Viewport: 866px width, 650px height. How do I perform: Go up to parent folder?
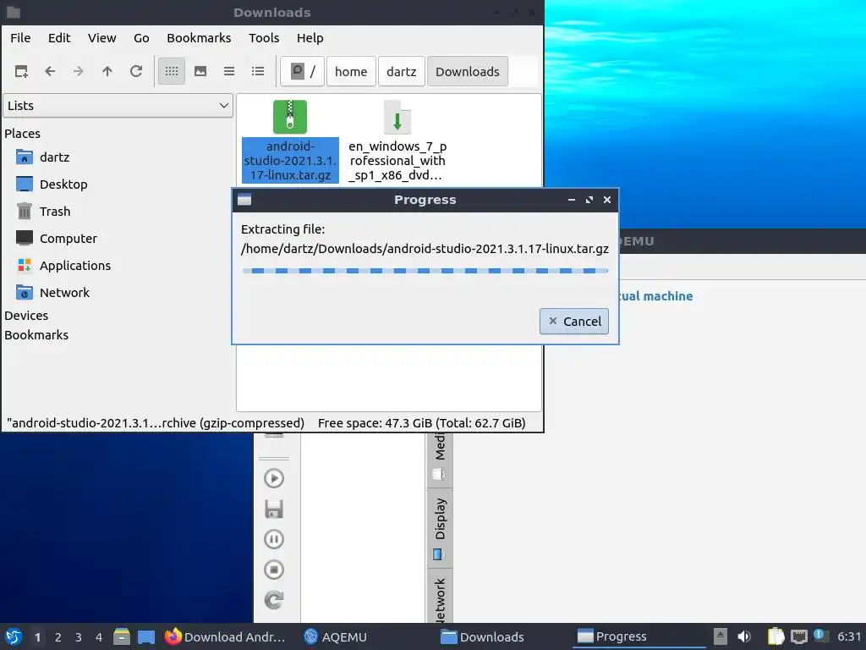tap(107, 71)
